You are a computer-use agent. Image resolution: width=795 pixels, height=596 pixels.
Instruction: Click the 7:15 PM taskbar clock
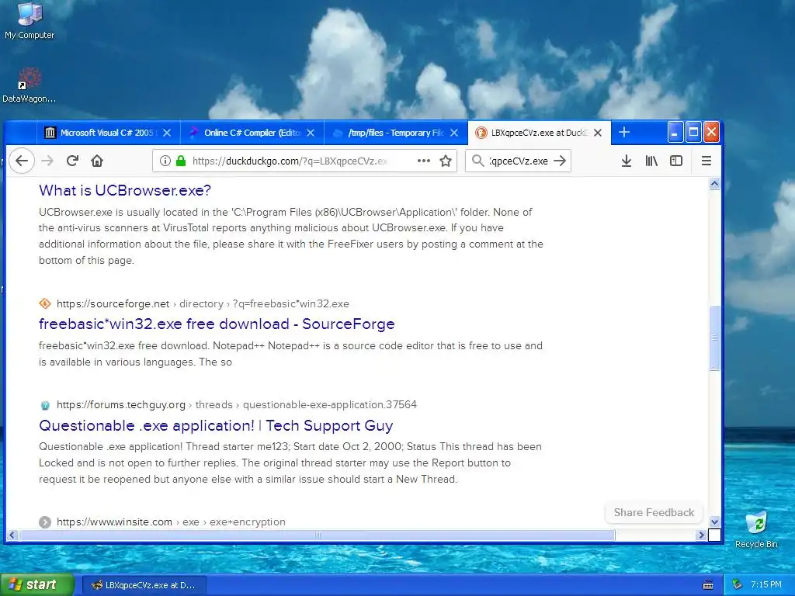pos(766,585)
